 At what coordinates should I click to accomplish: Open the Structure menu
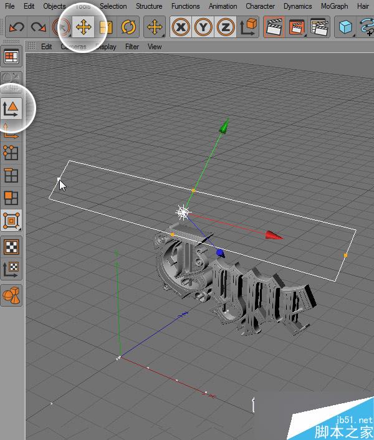pyautogui.click(x=149, y=6)
